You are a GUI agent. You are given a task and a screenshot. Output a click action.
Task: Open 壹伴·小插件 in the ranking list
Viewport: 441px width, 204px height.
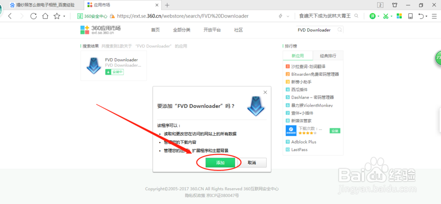point(302,113)
